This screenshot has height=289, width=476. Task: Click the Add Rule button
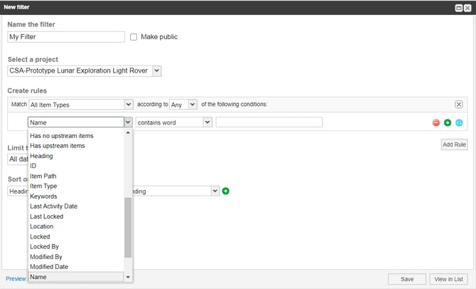pos(453,144)
